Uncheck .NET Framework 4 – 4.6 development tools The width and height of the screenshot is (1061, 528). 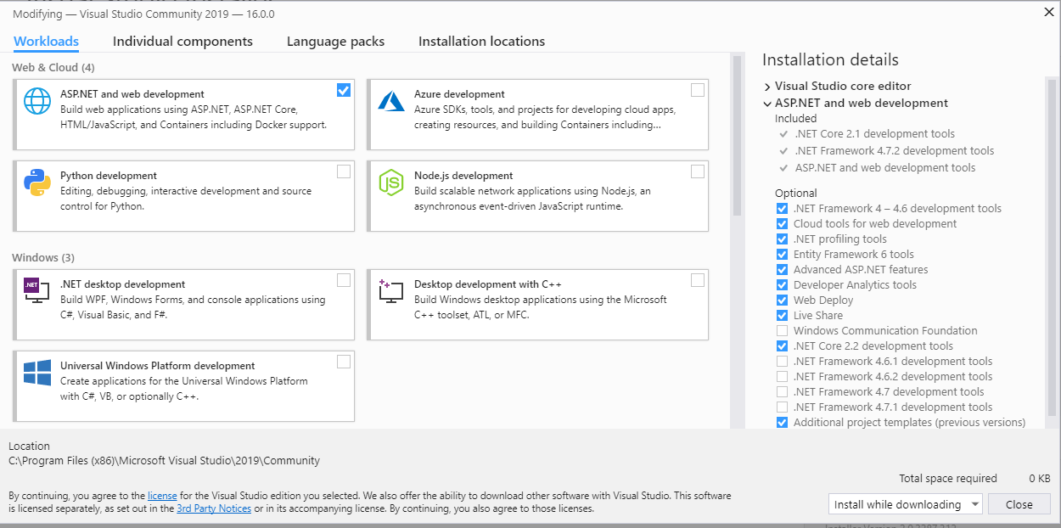782,209
